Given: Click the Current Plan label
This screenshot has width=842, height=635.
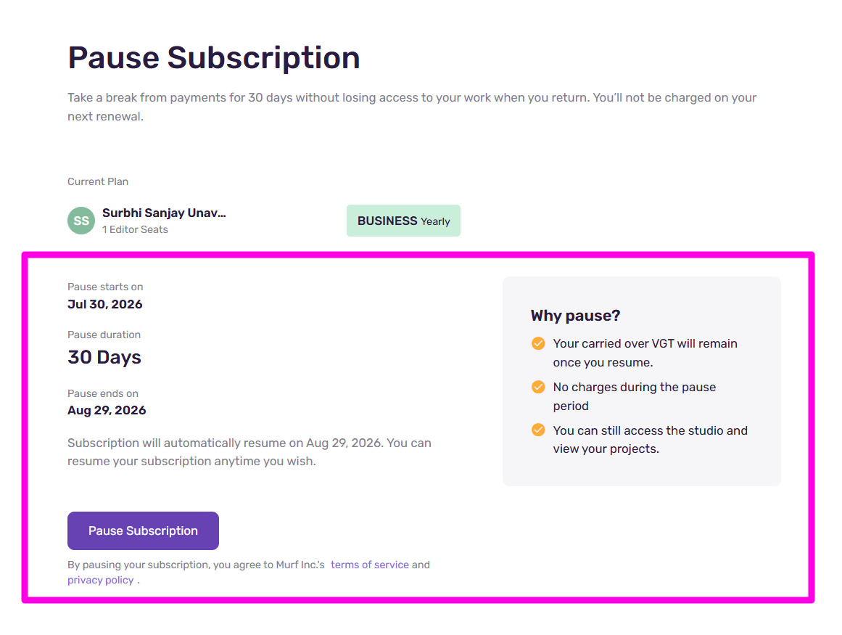Looking at the screenshot, I should [x=98, y=181].
